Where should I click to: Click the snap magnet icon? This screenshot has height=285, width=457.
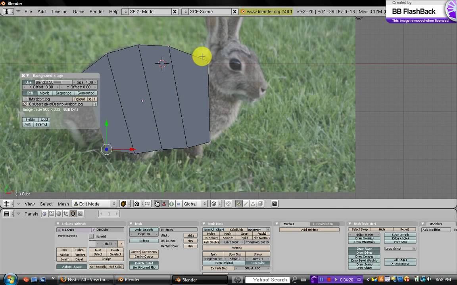tap(228, 204)
